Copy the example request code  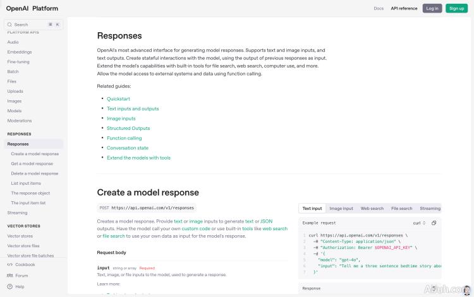click(x=434, y=223)
